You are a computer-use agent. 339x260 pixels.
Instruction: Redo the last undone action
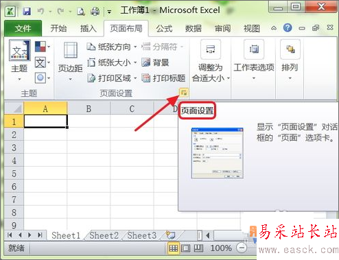(60, 11)
